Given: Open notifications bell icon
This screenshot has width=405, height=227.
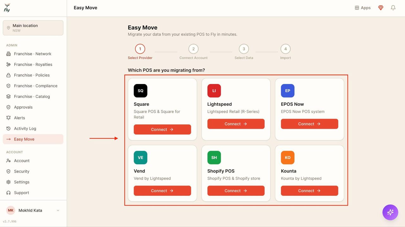Looking at the screenshot, I should (393, 8).
